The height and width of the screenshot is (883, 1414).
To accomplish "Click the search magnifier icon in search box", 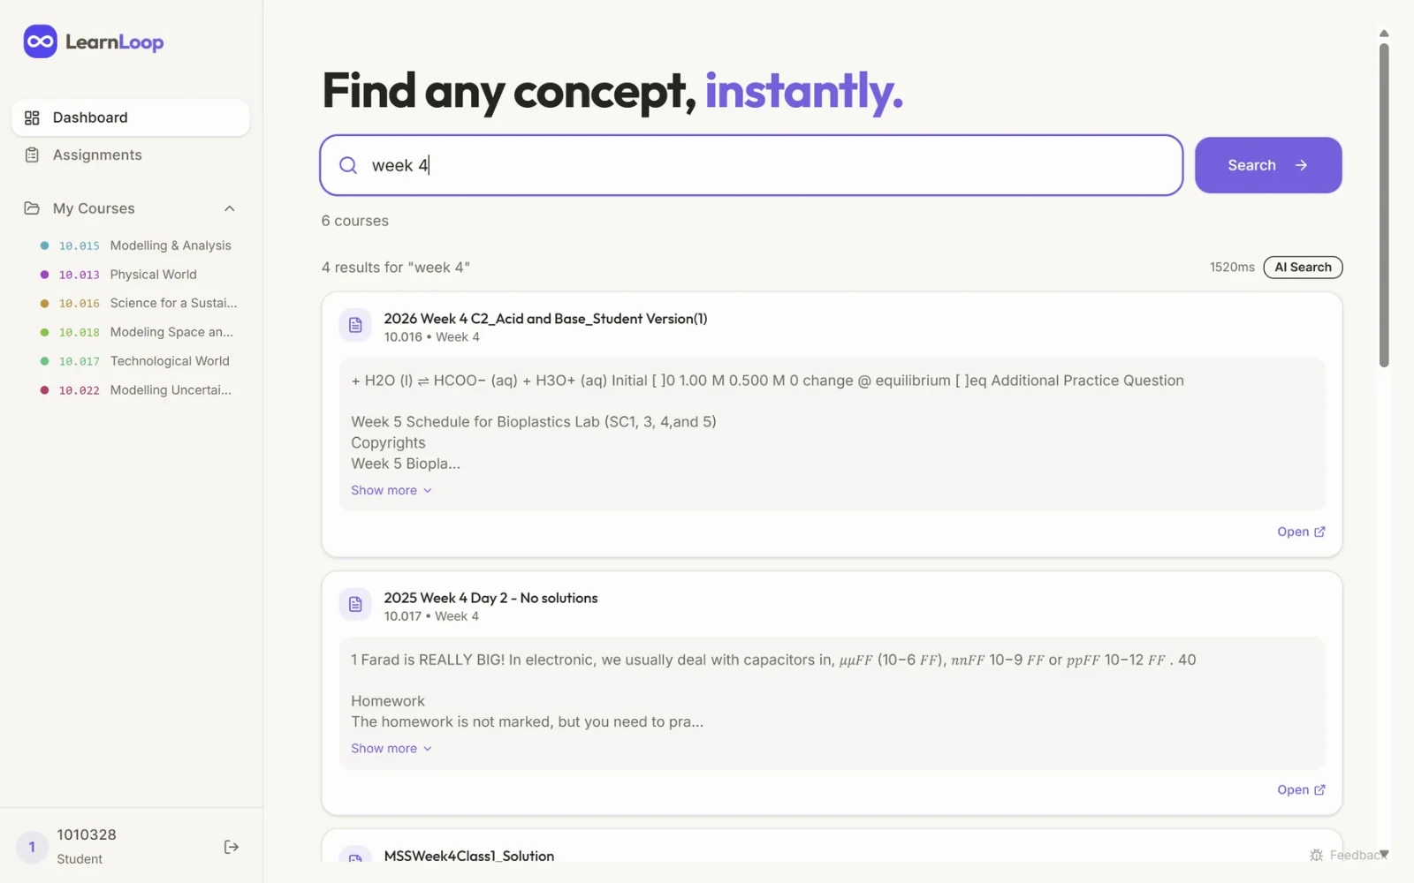I will pyautogui.click(x=348, y=165).
